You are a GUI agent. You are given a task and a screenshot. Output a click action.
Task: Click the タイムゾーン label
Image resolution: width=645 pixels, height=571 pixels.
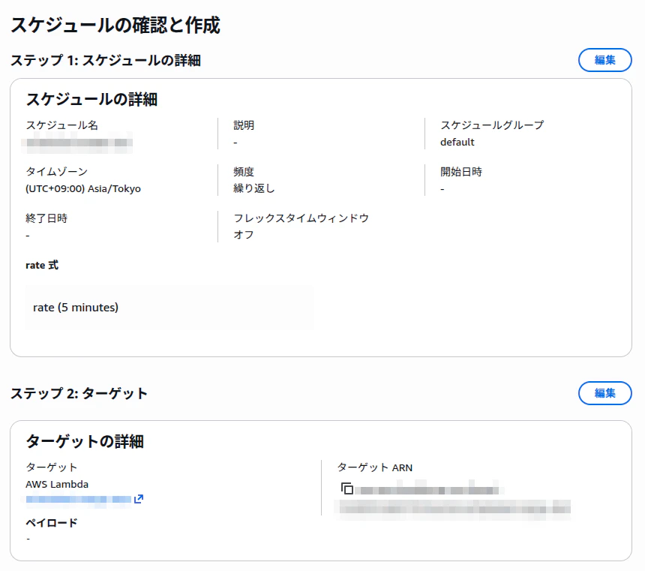coord(57,172)
